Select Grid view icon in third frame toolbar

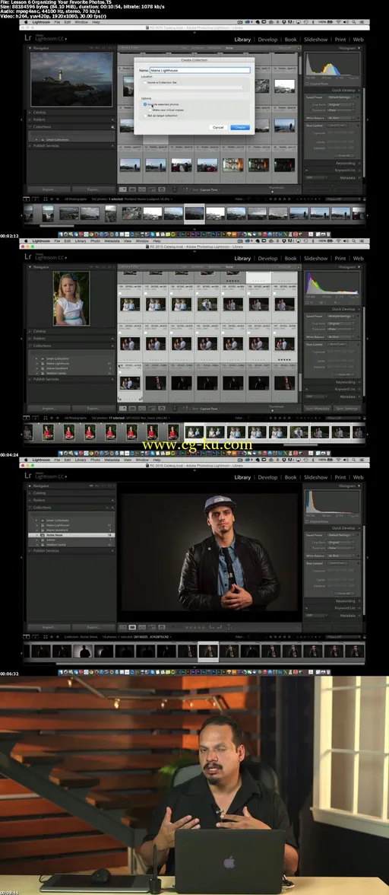click(123, 627)
